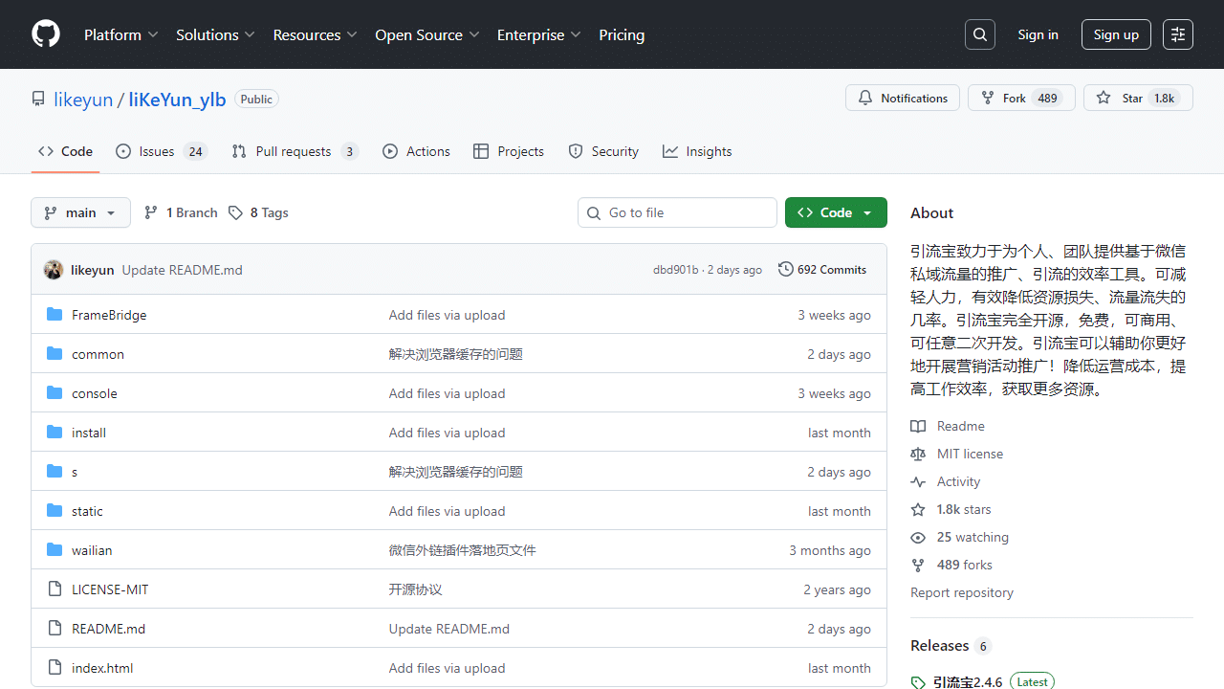The height and width of the screenshot is (689, 1224).
Task: Click the Go to file search field
Action: tap(677, 212)
